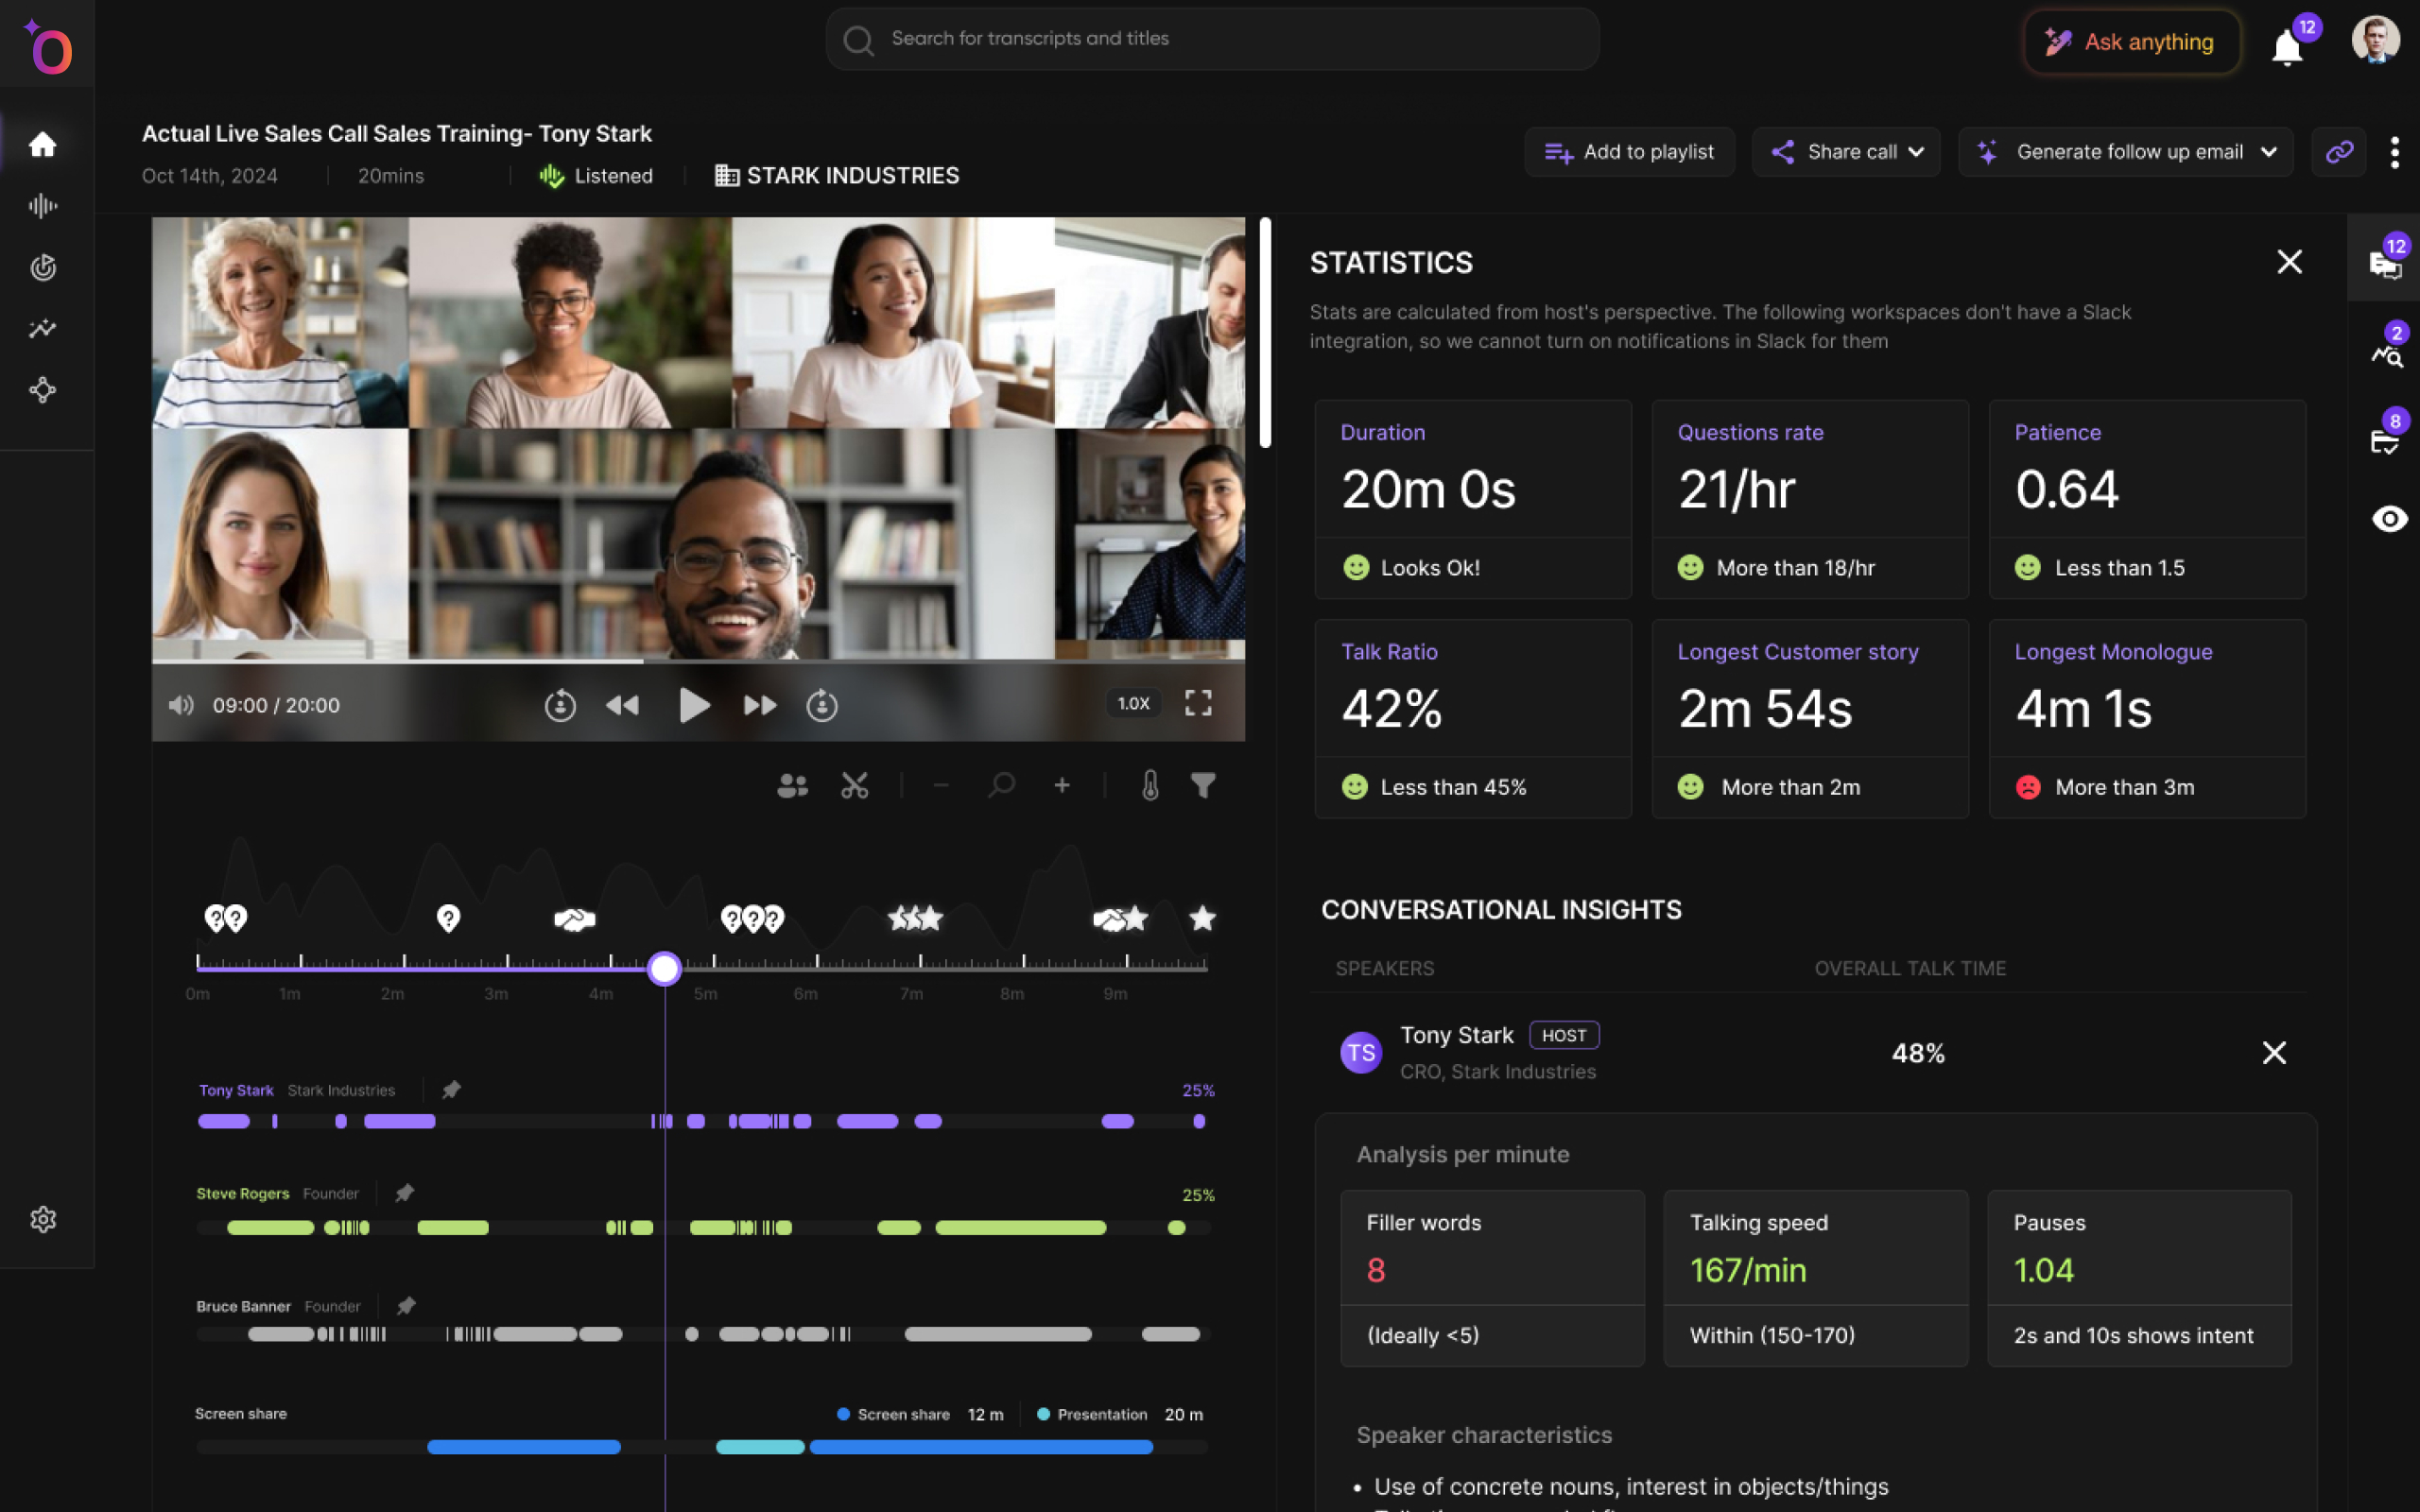This screenshot has width=2420, height=1512.
Task: Click the thermometer sentiment icon
Action: pos(1150,786)
